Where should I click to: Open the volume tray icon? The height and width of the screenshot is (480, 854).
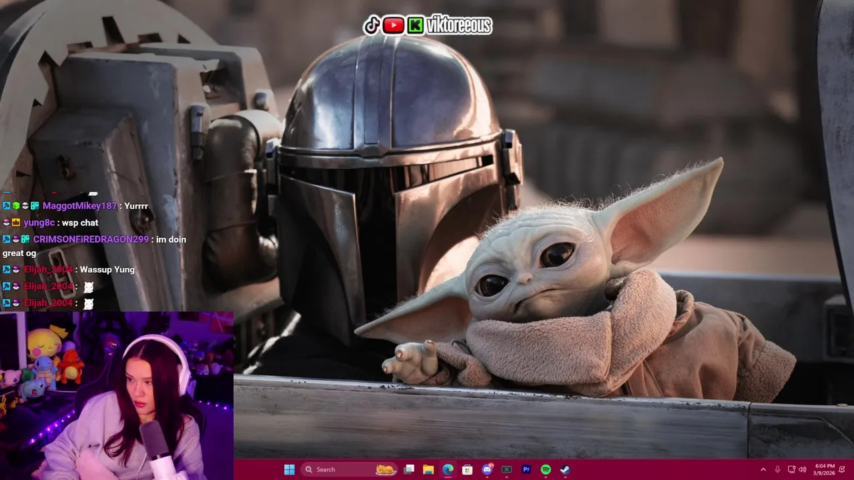(x=803, y=469)
